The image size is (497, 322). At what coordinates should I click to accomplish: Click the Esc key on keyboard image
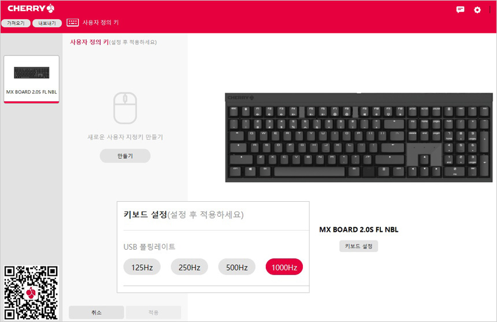coord(233,111)
